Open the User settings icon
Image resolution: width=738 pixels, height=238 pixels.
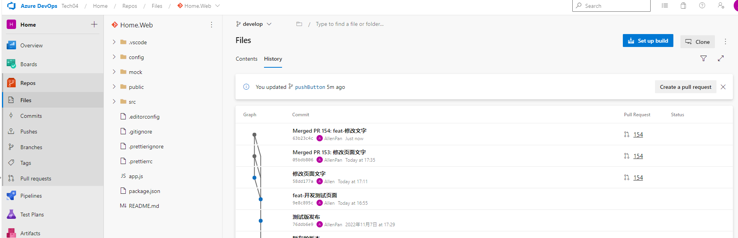tap(721, 5)
